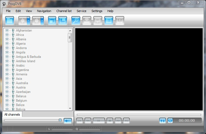This screenshot has height=134, width=206.
Task: Expand the Africa tree node
Action: 7,35
